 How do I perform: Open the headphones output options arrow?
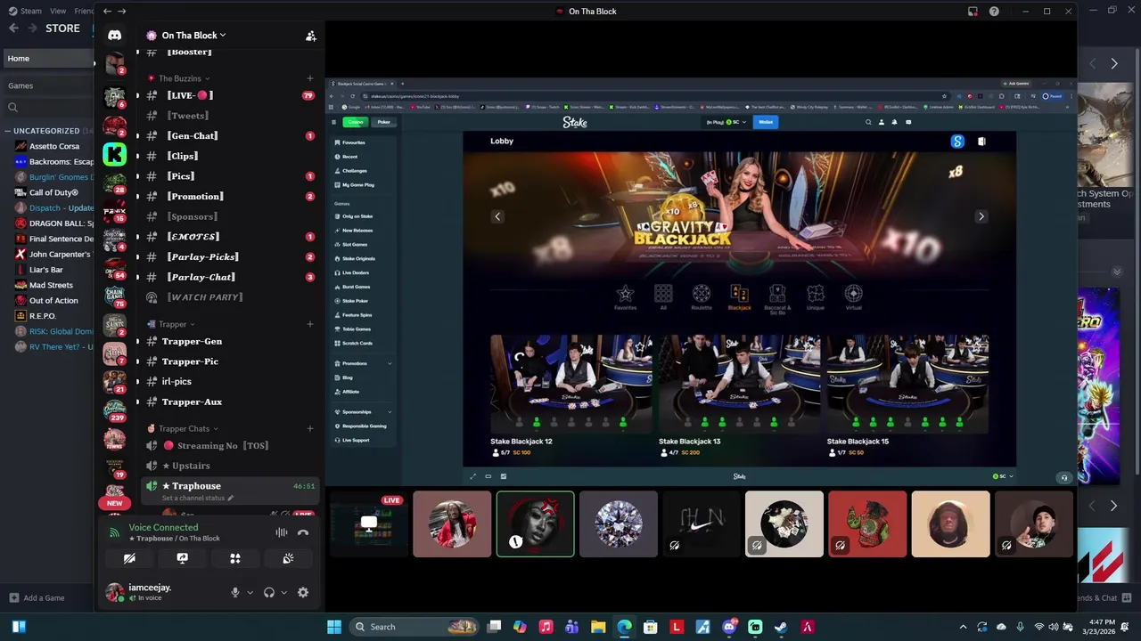click(x=283, y=593)
